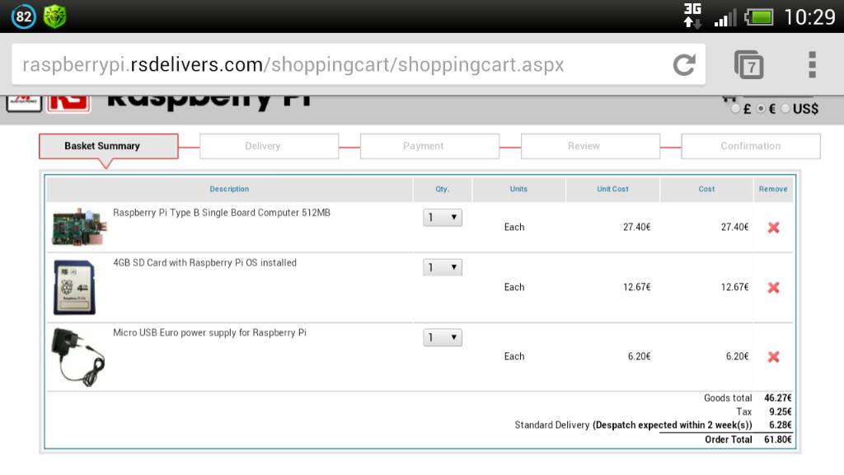844x475 pixels.
Task: Open the browser overflow menu
Action: coord(812,64)
